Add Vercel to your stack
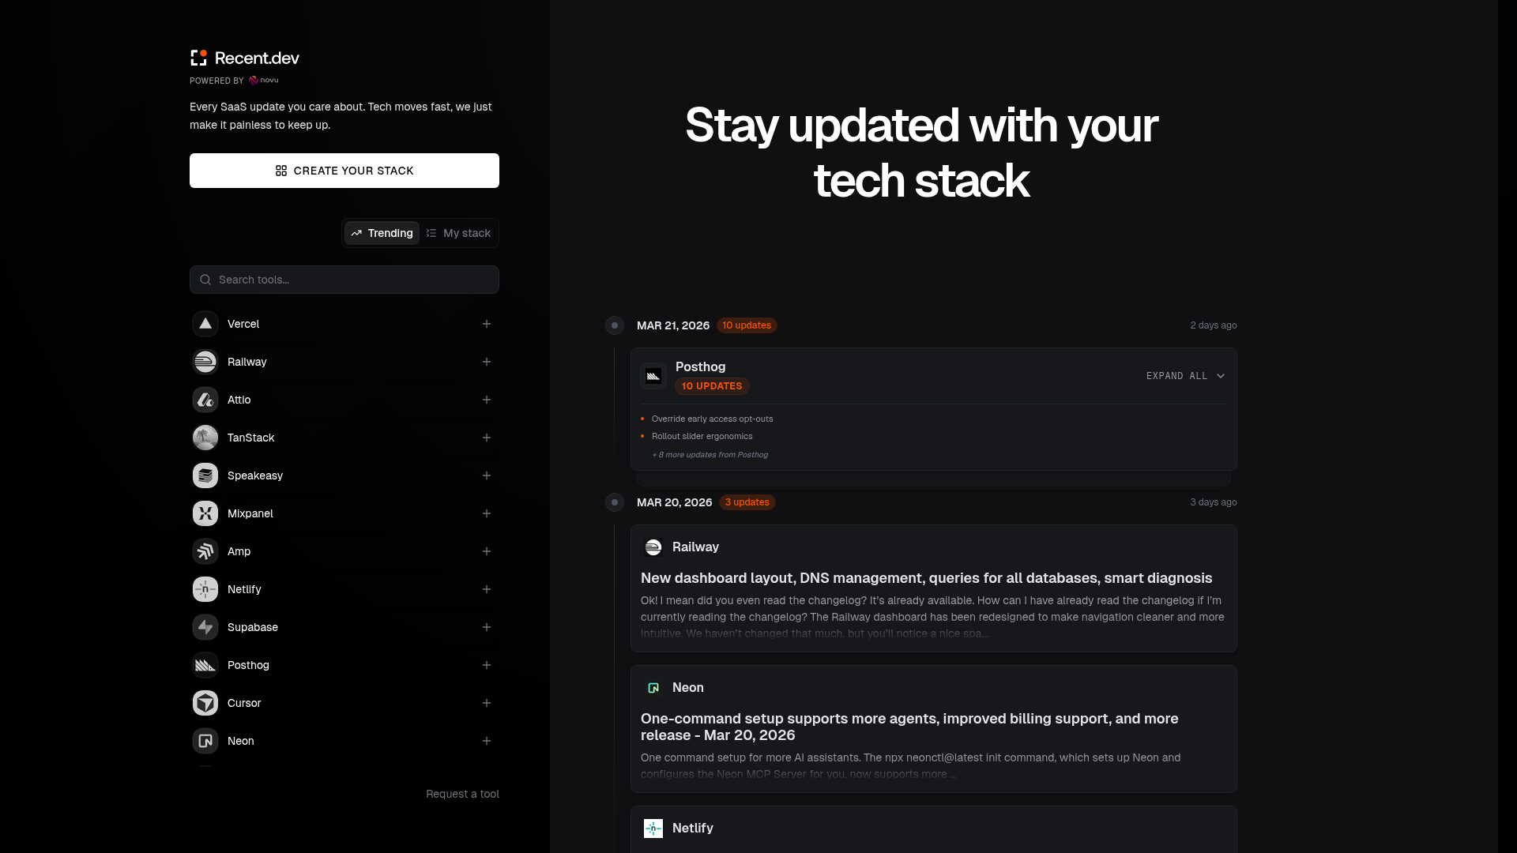This screenshot has width=1517, height=853. click(487, 324)
